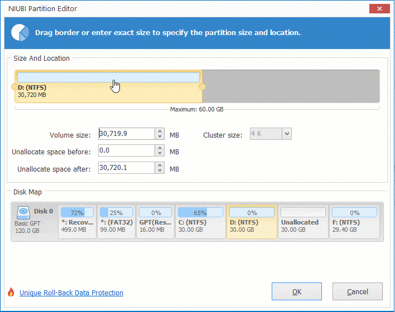The width and height of the screenshot is (395, 312).
Task: Open Unique Roll-Back Data Protection link
Action: [71, 293]
